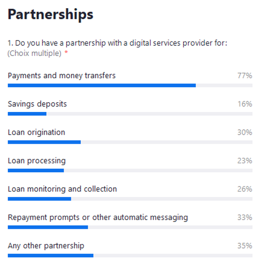The height and width of the screenshot is (264, 253).
Task: Click the Loan monitoring and collection bar
Action: pyautogui.click(x=130, y=199)
